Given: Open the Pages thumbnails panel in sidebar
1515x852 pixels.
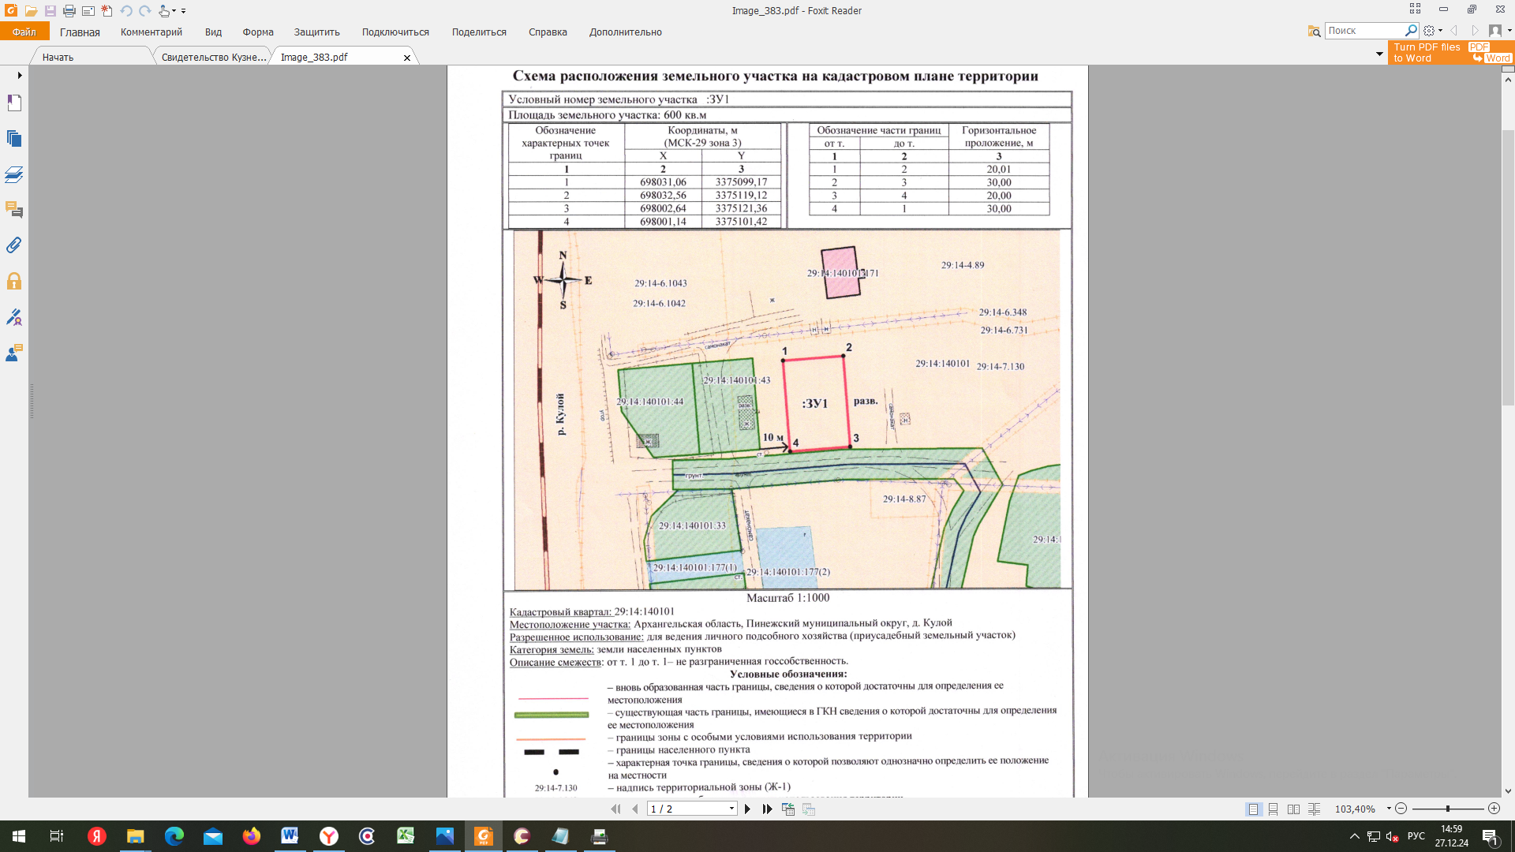Looking at the screenshot, I should tap(14, 139).
